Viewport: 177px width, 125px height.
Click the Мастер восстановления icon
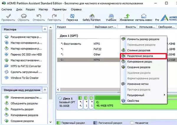pyautogui.click(x=6, y=60)
